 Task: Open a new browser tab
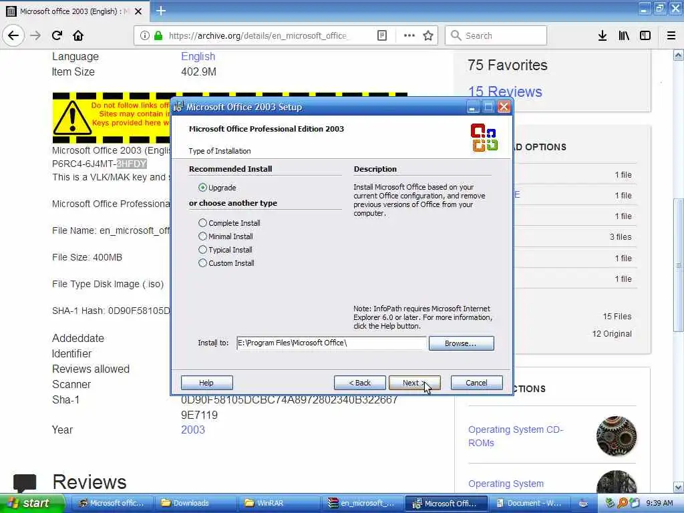[161, 11]
